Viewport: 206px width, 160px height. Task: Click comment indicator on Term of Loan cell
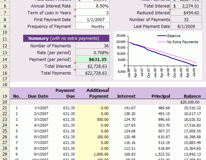75,10
